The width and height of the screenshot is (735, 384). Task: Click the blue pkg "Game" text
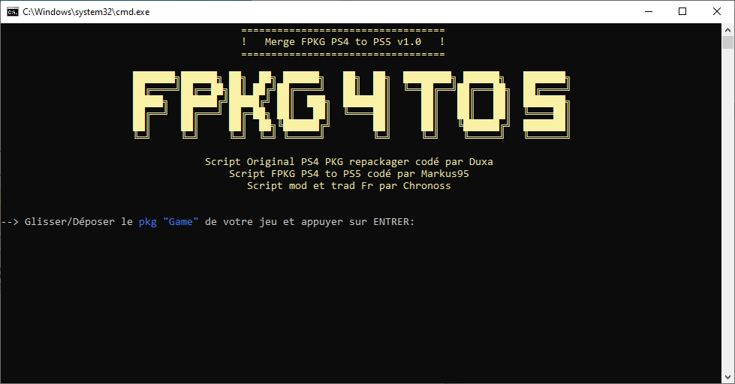tap(168, 222)
